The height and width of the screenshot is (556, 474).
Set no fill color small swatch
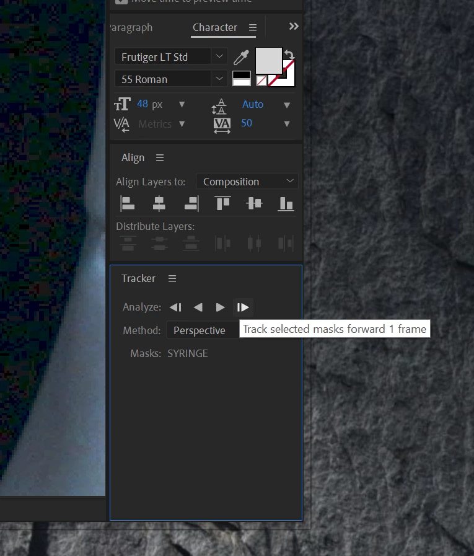coord(261,81)
